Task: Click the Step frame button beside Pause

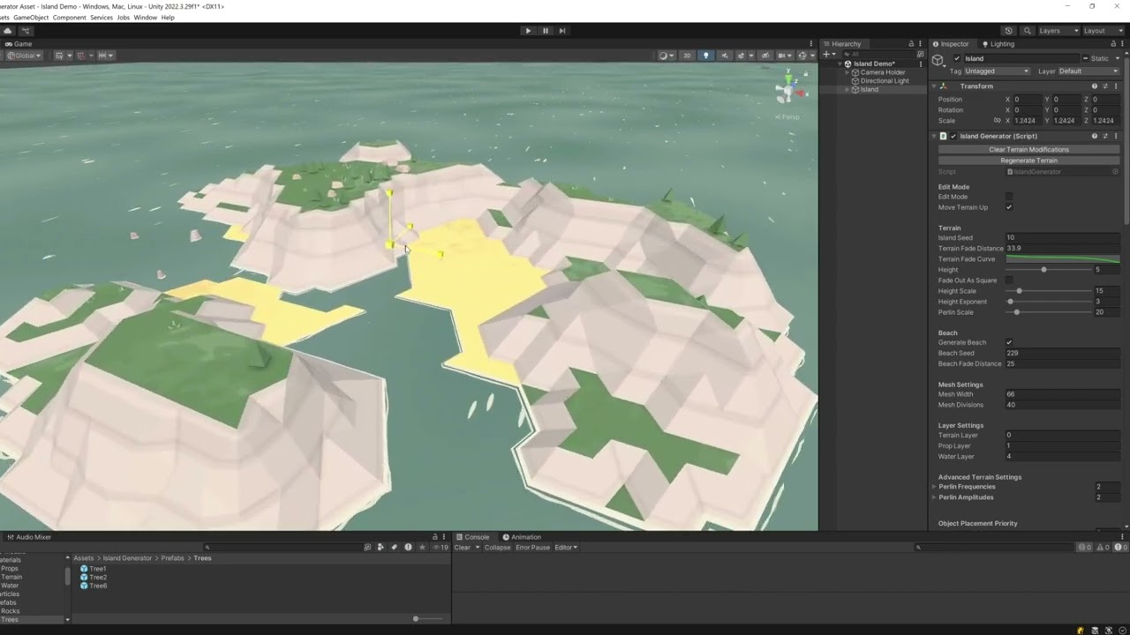Action: click(562, 30)
